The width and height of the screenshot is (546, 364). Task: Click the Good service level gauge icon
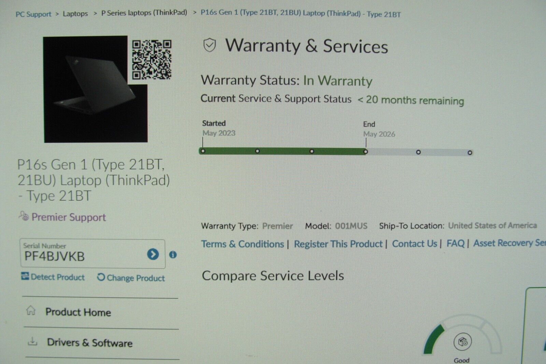[x=463, y=341]
